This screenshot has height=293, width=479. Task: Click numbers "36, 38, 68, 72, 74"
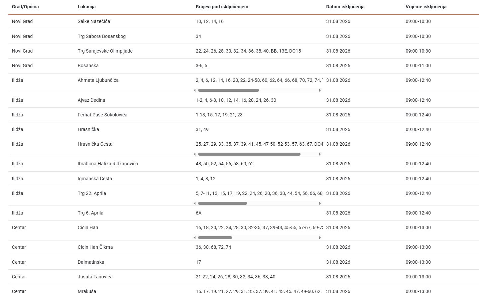click(213, 247)
